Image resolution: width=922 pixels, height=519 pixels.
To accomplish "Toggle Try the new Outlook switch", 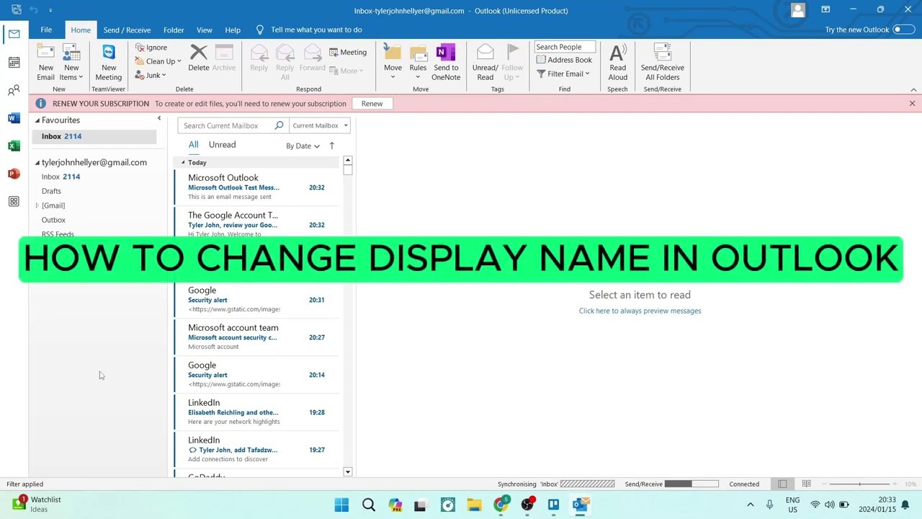I will [x=903, y=30].
